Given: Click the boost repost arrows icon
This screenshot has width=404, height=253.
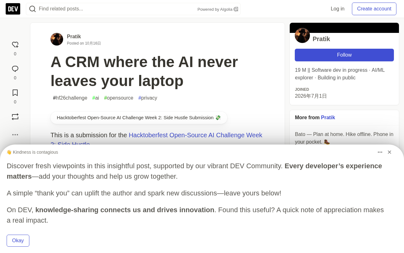Looking at the screenshot, I should point(15,117).
